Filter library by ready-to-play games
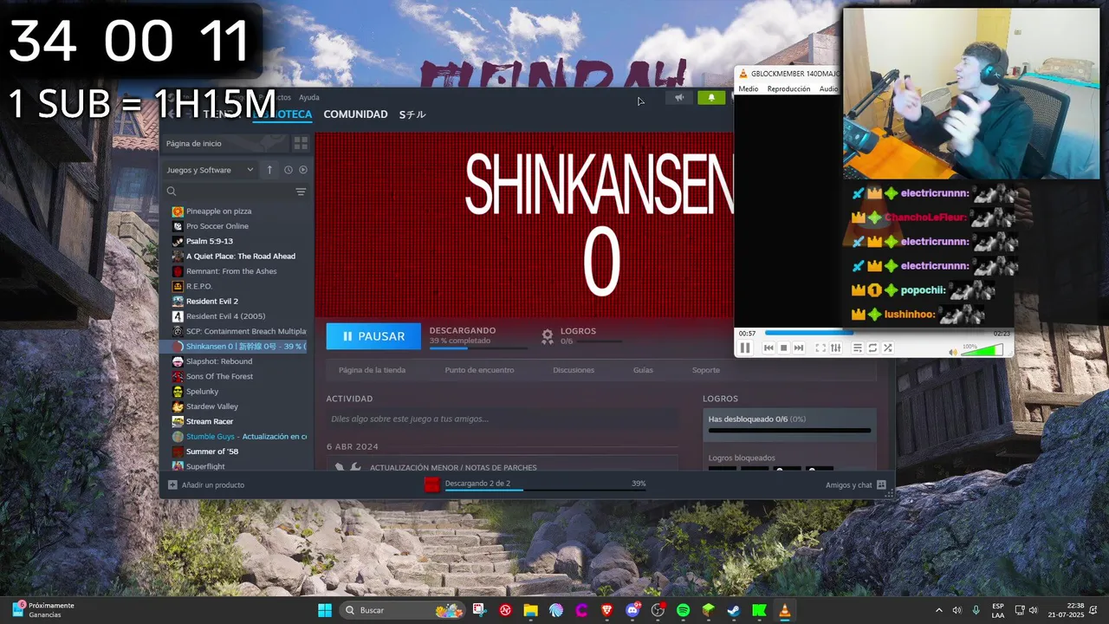1109x624 pixels. (x=302, y=170)
